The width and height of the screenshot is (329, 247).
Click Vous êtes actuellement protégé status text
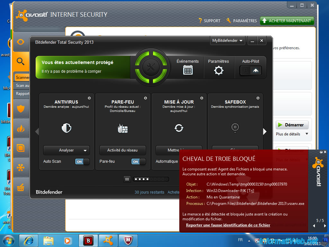pos(77,62)
